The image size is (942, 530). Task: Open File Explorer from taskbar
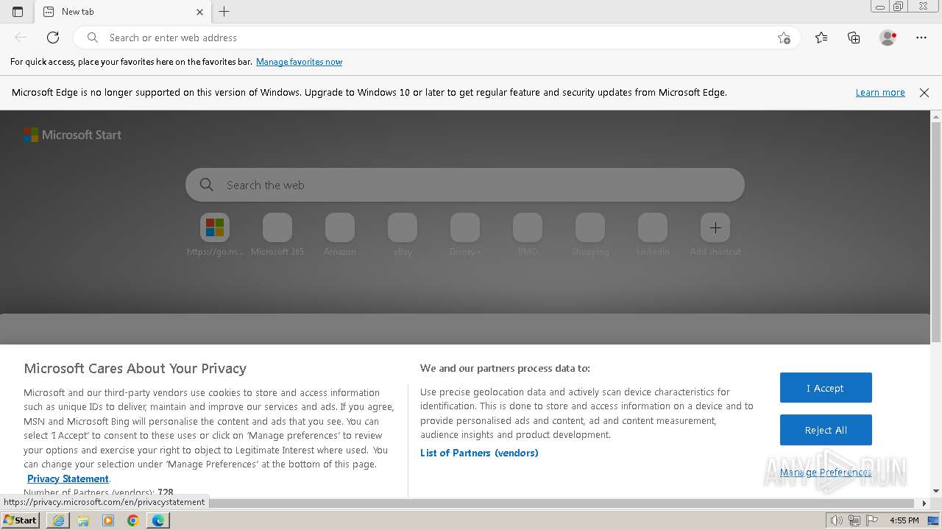(83, 520)
